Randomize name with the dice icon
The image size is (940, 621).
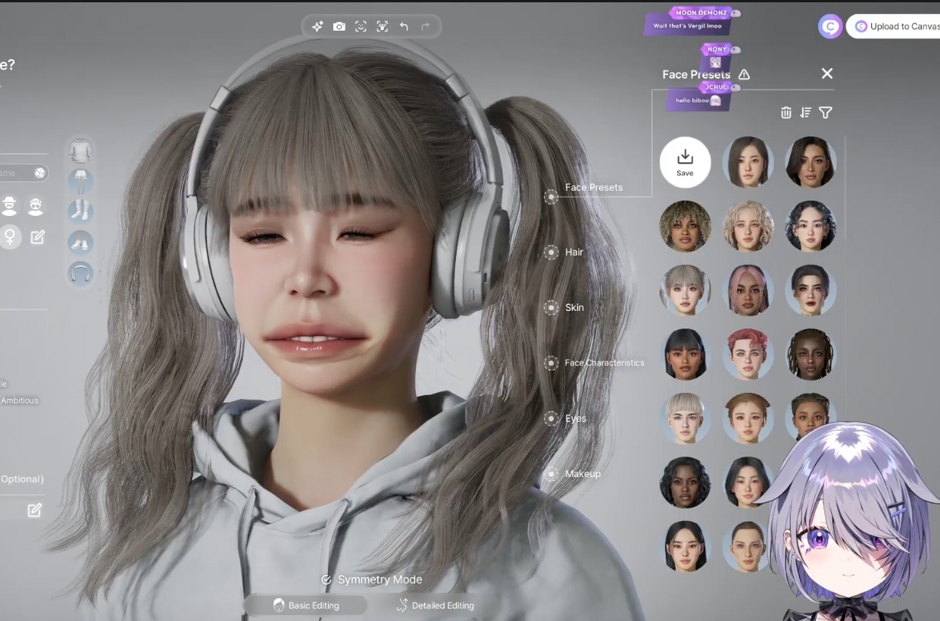coord(40,173)
